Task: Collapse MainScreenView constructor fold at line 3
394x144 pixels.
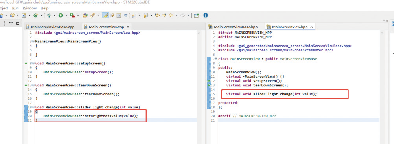Action: (33, 41)
